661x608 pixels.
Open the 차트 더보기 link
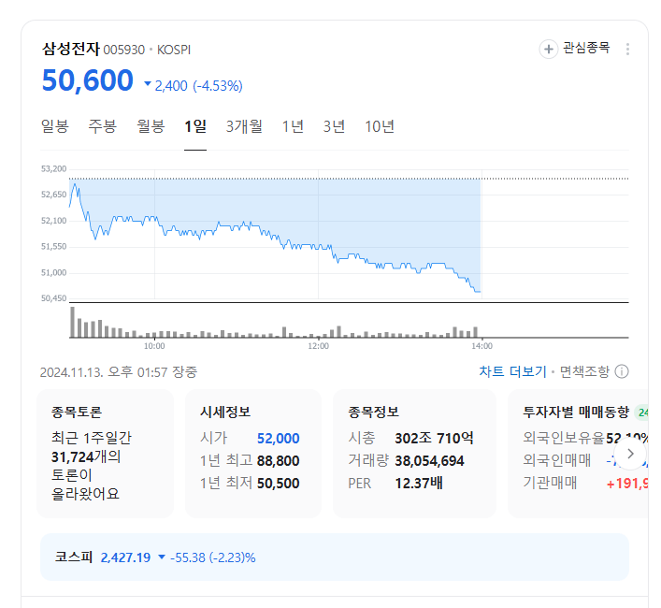click(x=512, y=371)
